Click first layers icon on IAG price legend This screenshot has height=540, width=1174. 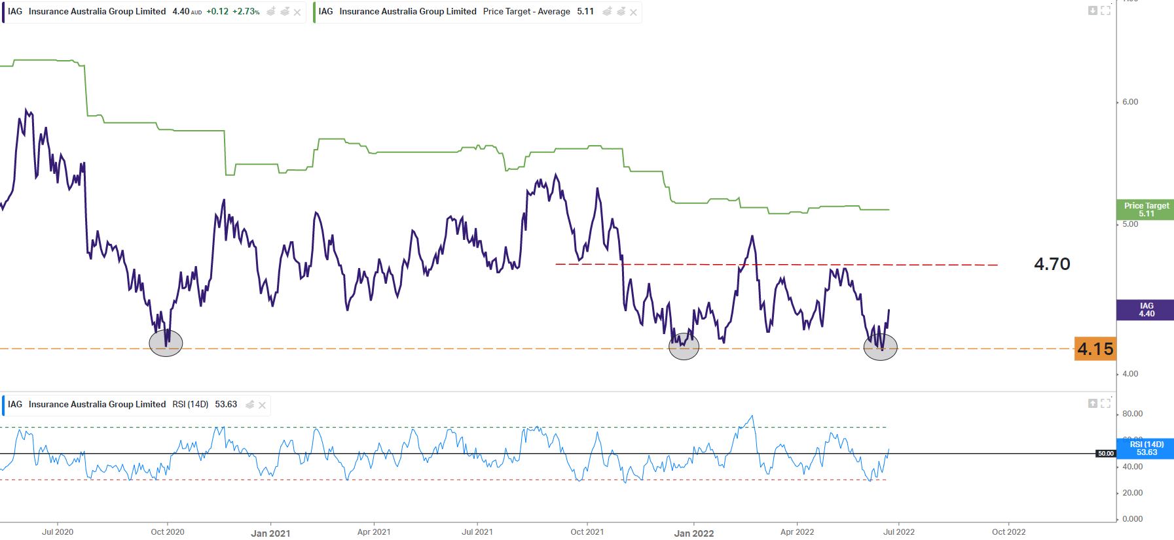[x=271, y=12]
